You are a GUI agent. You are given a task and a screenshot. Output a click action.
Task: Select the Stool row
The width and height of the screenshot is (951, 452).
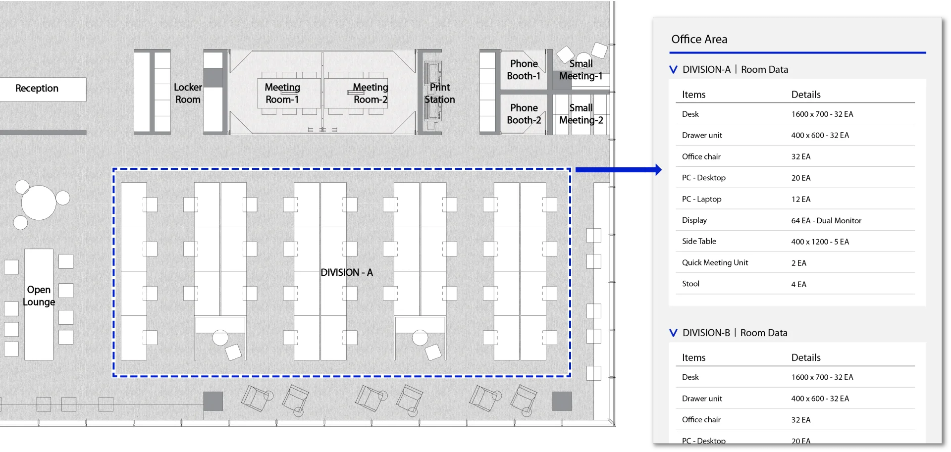795,284
